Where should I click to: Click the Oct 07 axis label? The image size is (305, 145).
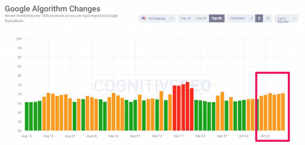265,136
